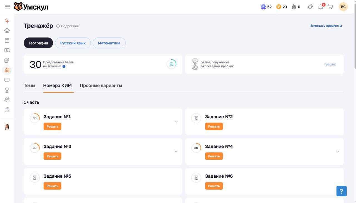This screenshot has width=356, height=203.
Task: Expand Задание №1 card
Action: pos(176,122)
